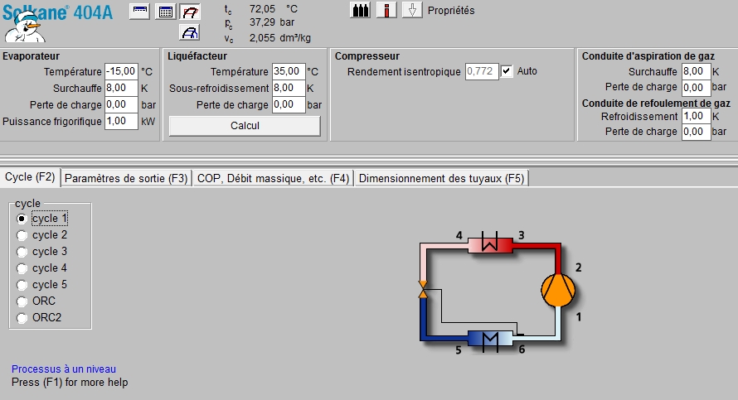
Task: Click point label 4 in the diagram
Action: click(x=459, y=235)
